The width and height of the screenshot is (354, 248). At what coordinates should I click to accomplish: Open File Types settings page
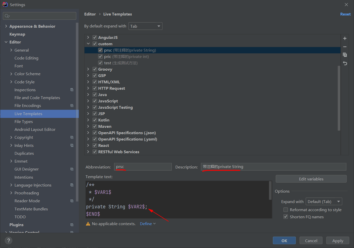[24, 121]
